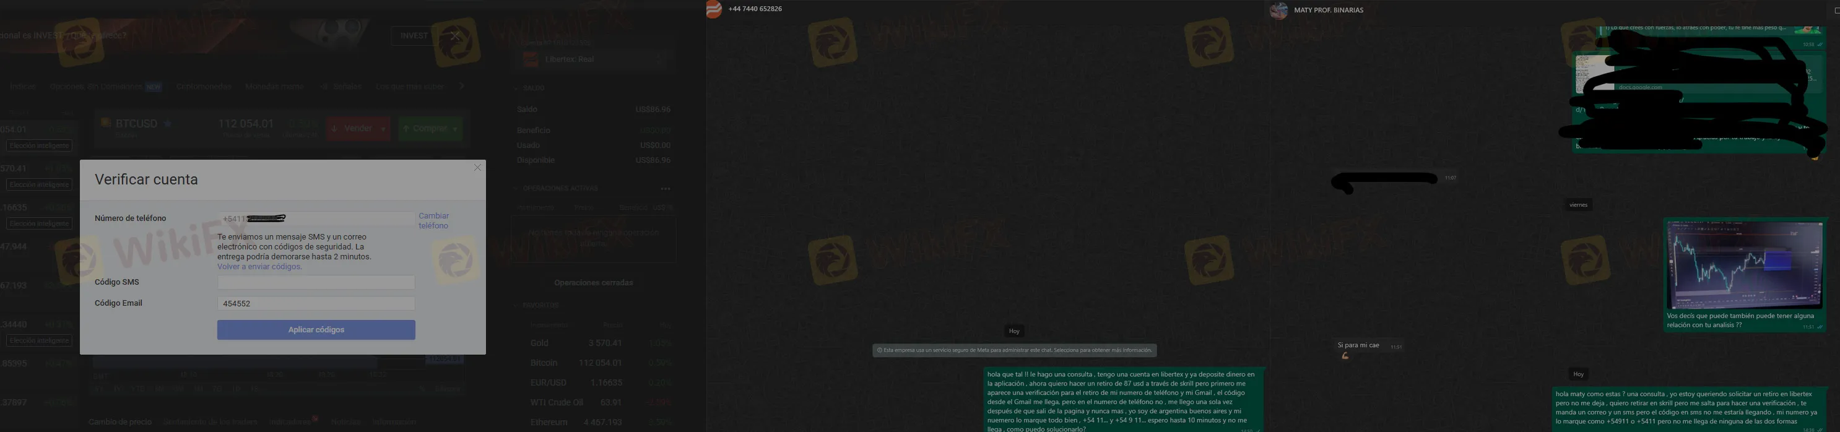Click the Cambiar teléfono link
The image size is (1840, 432).
433,220
